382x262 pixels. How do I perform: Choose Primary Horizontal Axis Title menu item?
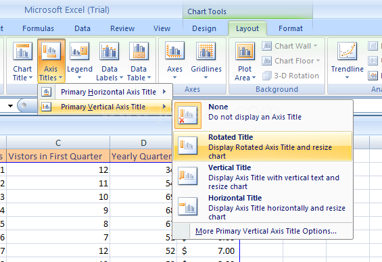coord(105,92)
